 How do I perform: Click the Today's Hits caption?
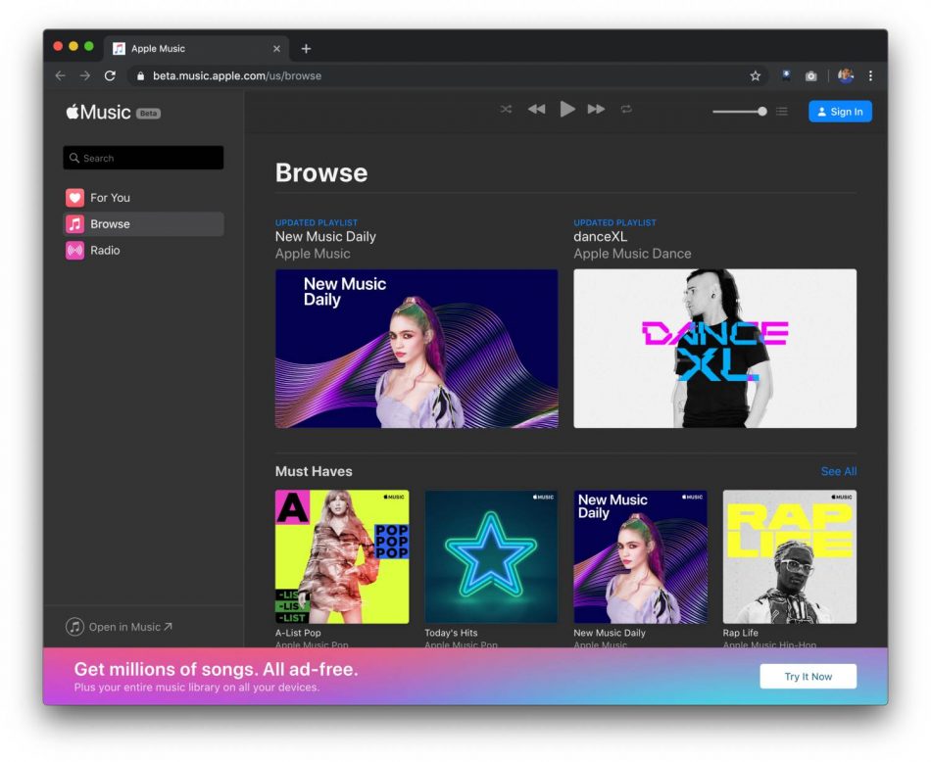pyautogui.click(x=451, y=633)
